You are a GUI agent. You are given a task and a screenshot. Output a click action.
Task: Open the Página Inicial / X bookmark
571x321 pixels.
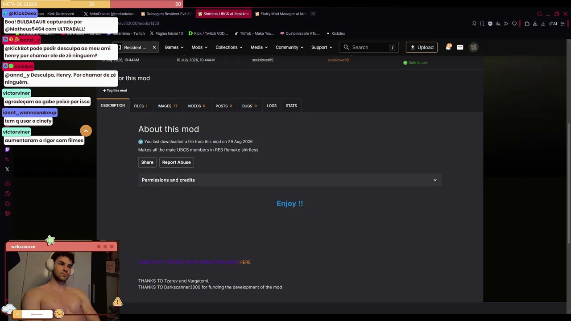click(x=166, y=33)
